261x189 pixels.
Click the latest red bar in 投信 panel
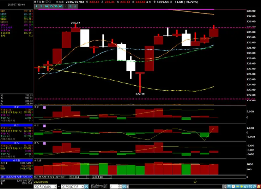214,129
